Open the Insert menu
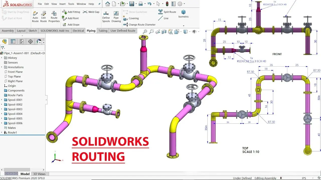 click(62, 4)
